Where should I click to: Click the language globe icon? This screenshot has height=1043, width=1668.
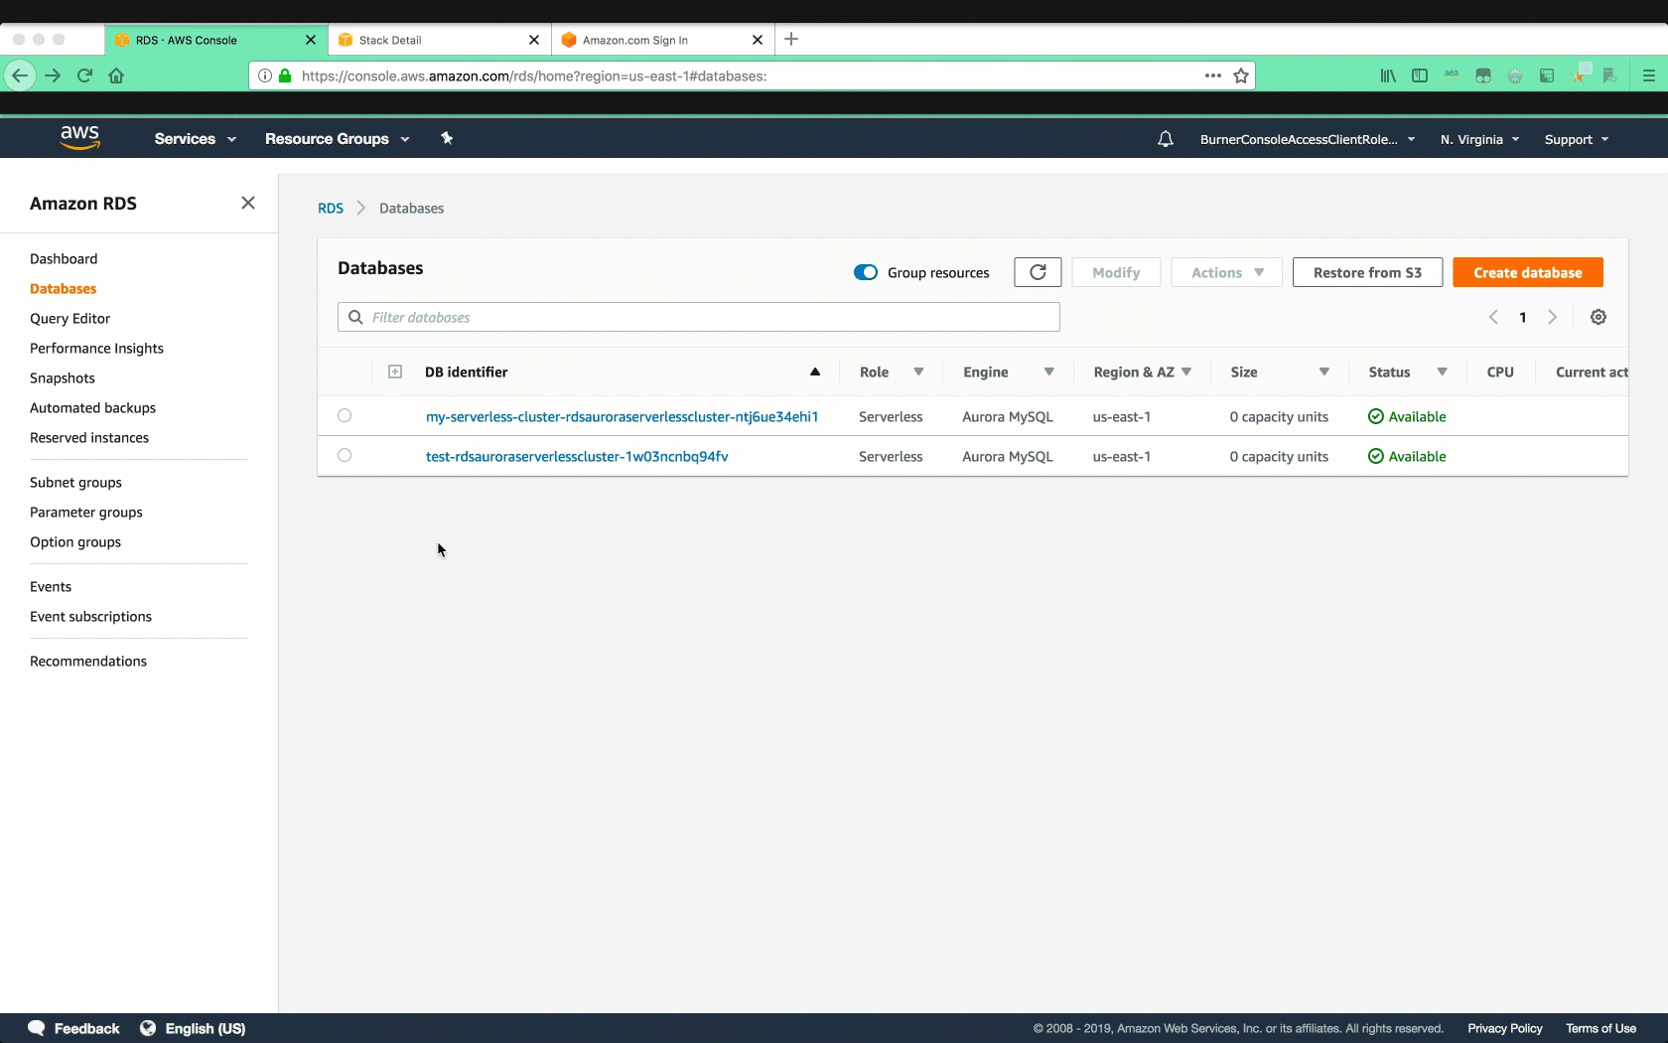(148, 1028)
